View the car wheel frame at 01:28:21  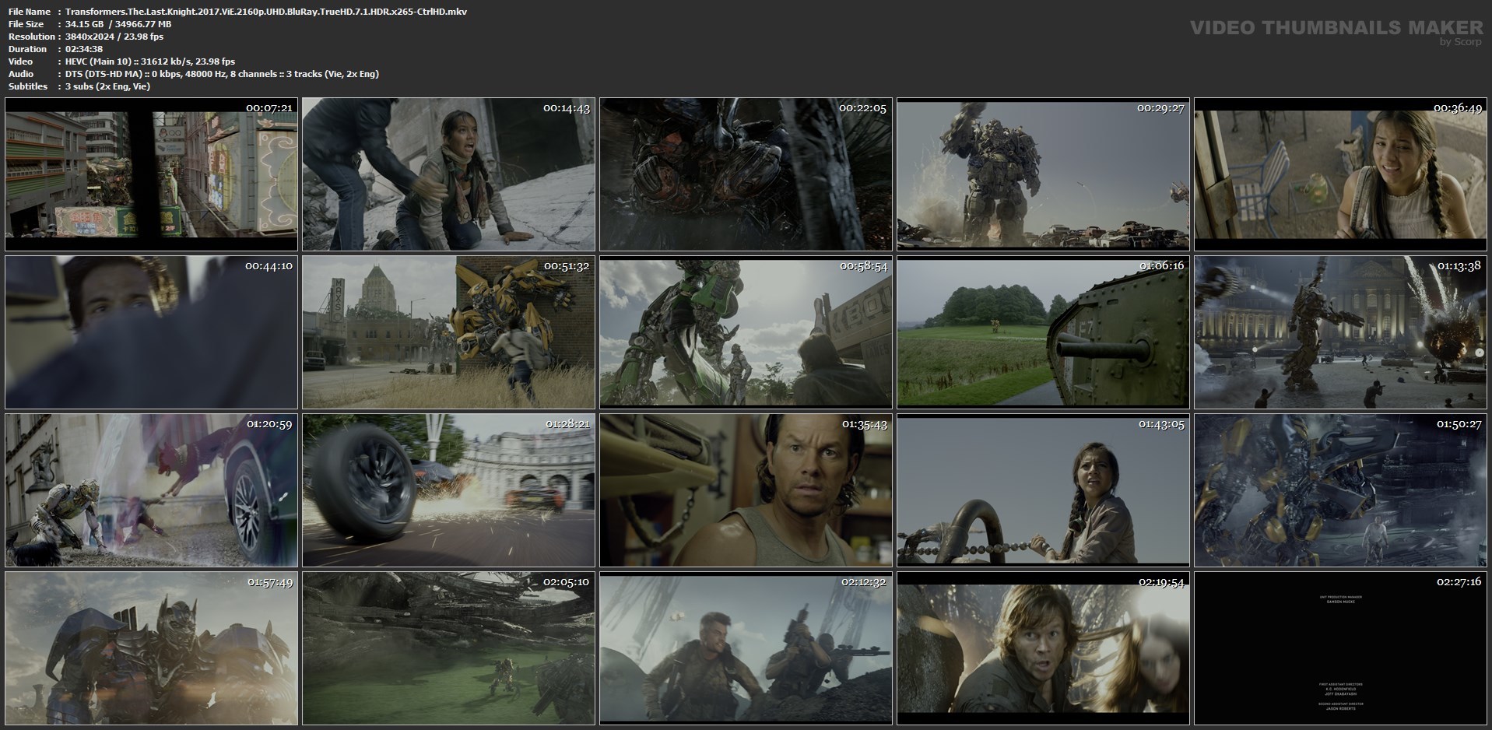[x=448, y=490]
